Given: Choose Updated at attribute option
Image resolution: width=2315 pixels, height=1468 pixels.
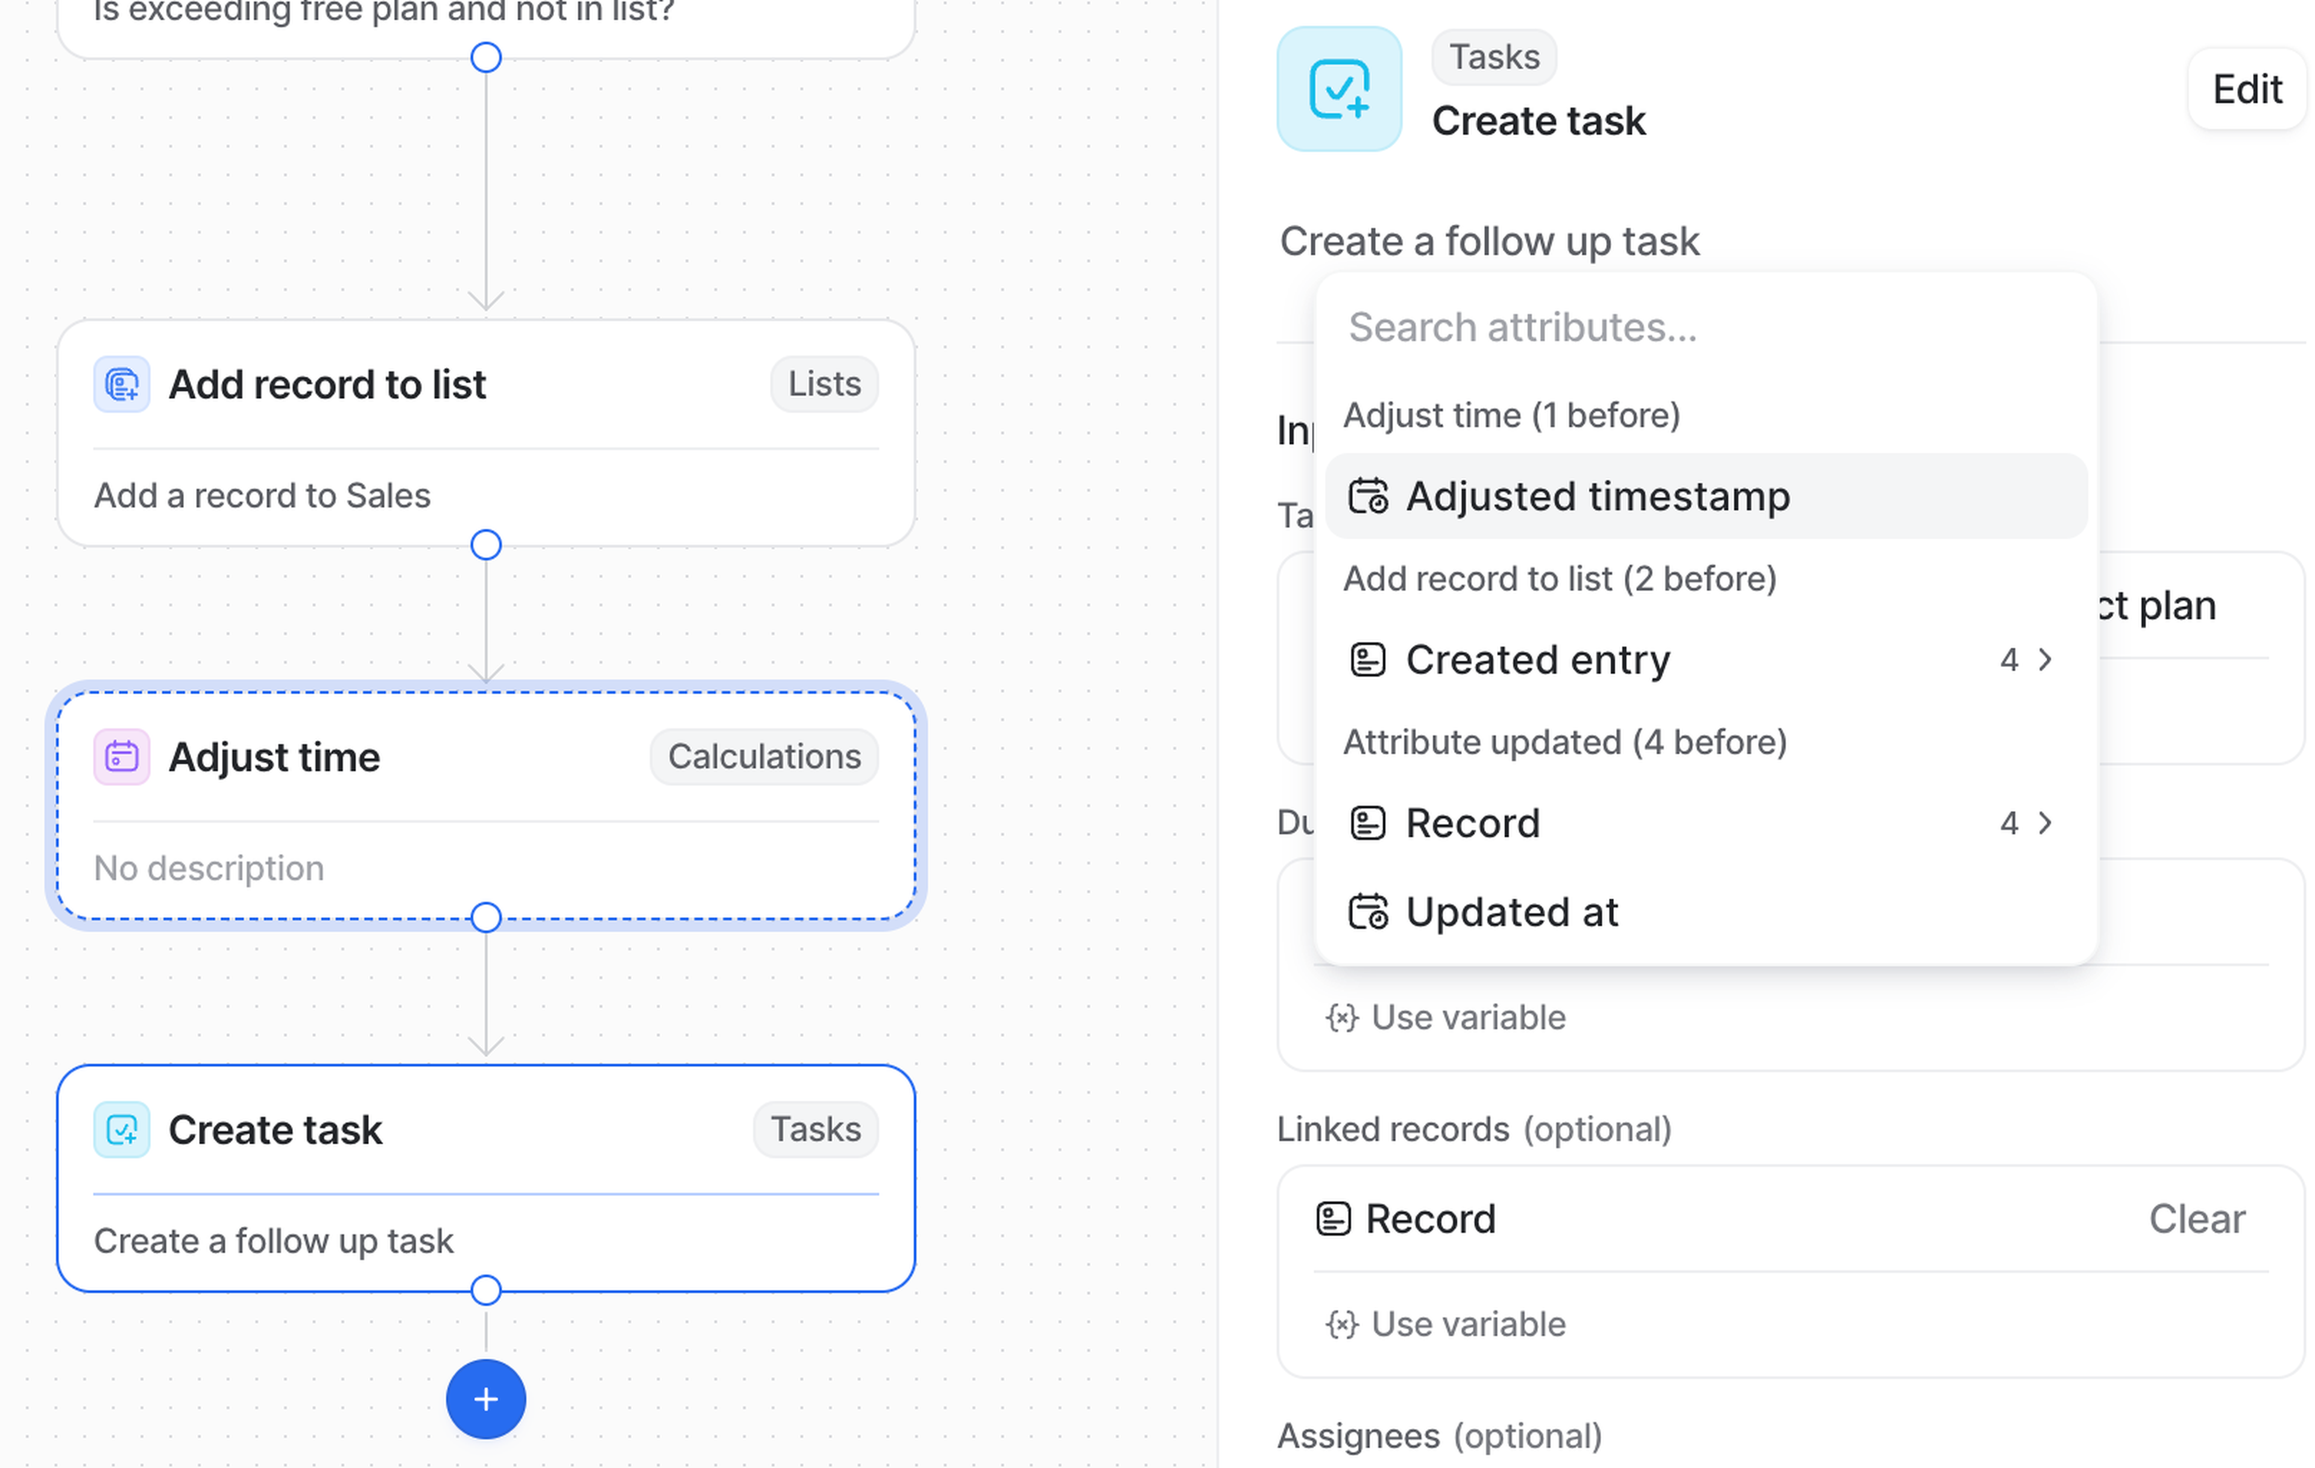Looking at the screenshot, I should (1511, 912).
